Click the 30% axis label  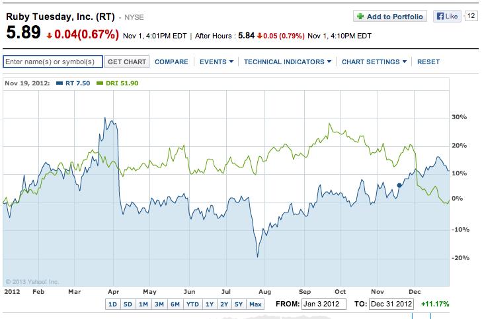(x=460, y=117)
